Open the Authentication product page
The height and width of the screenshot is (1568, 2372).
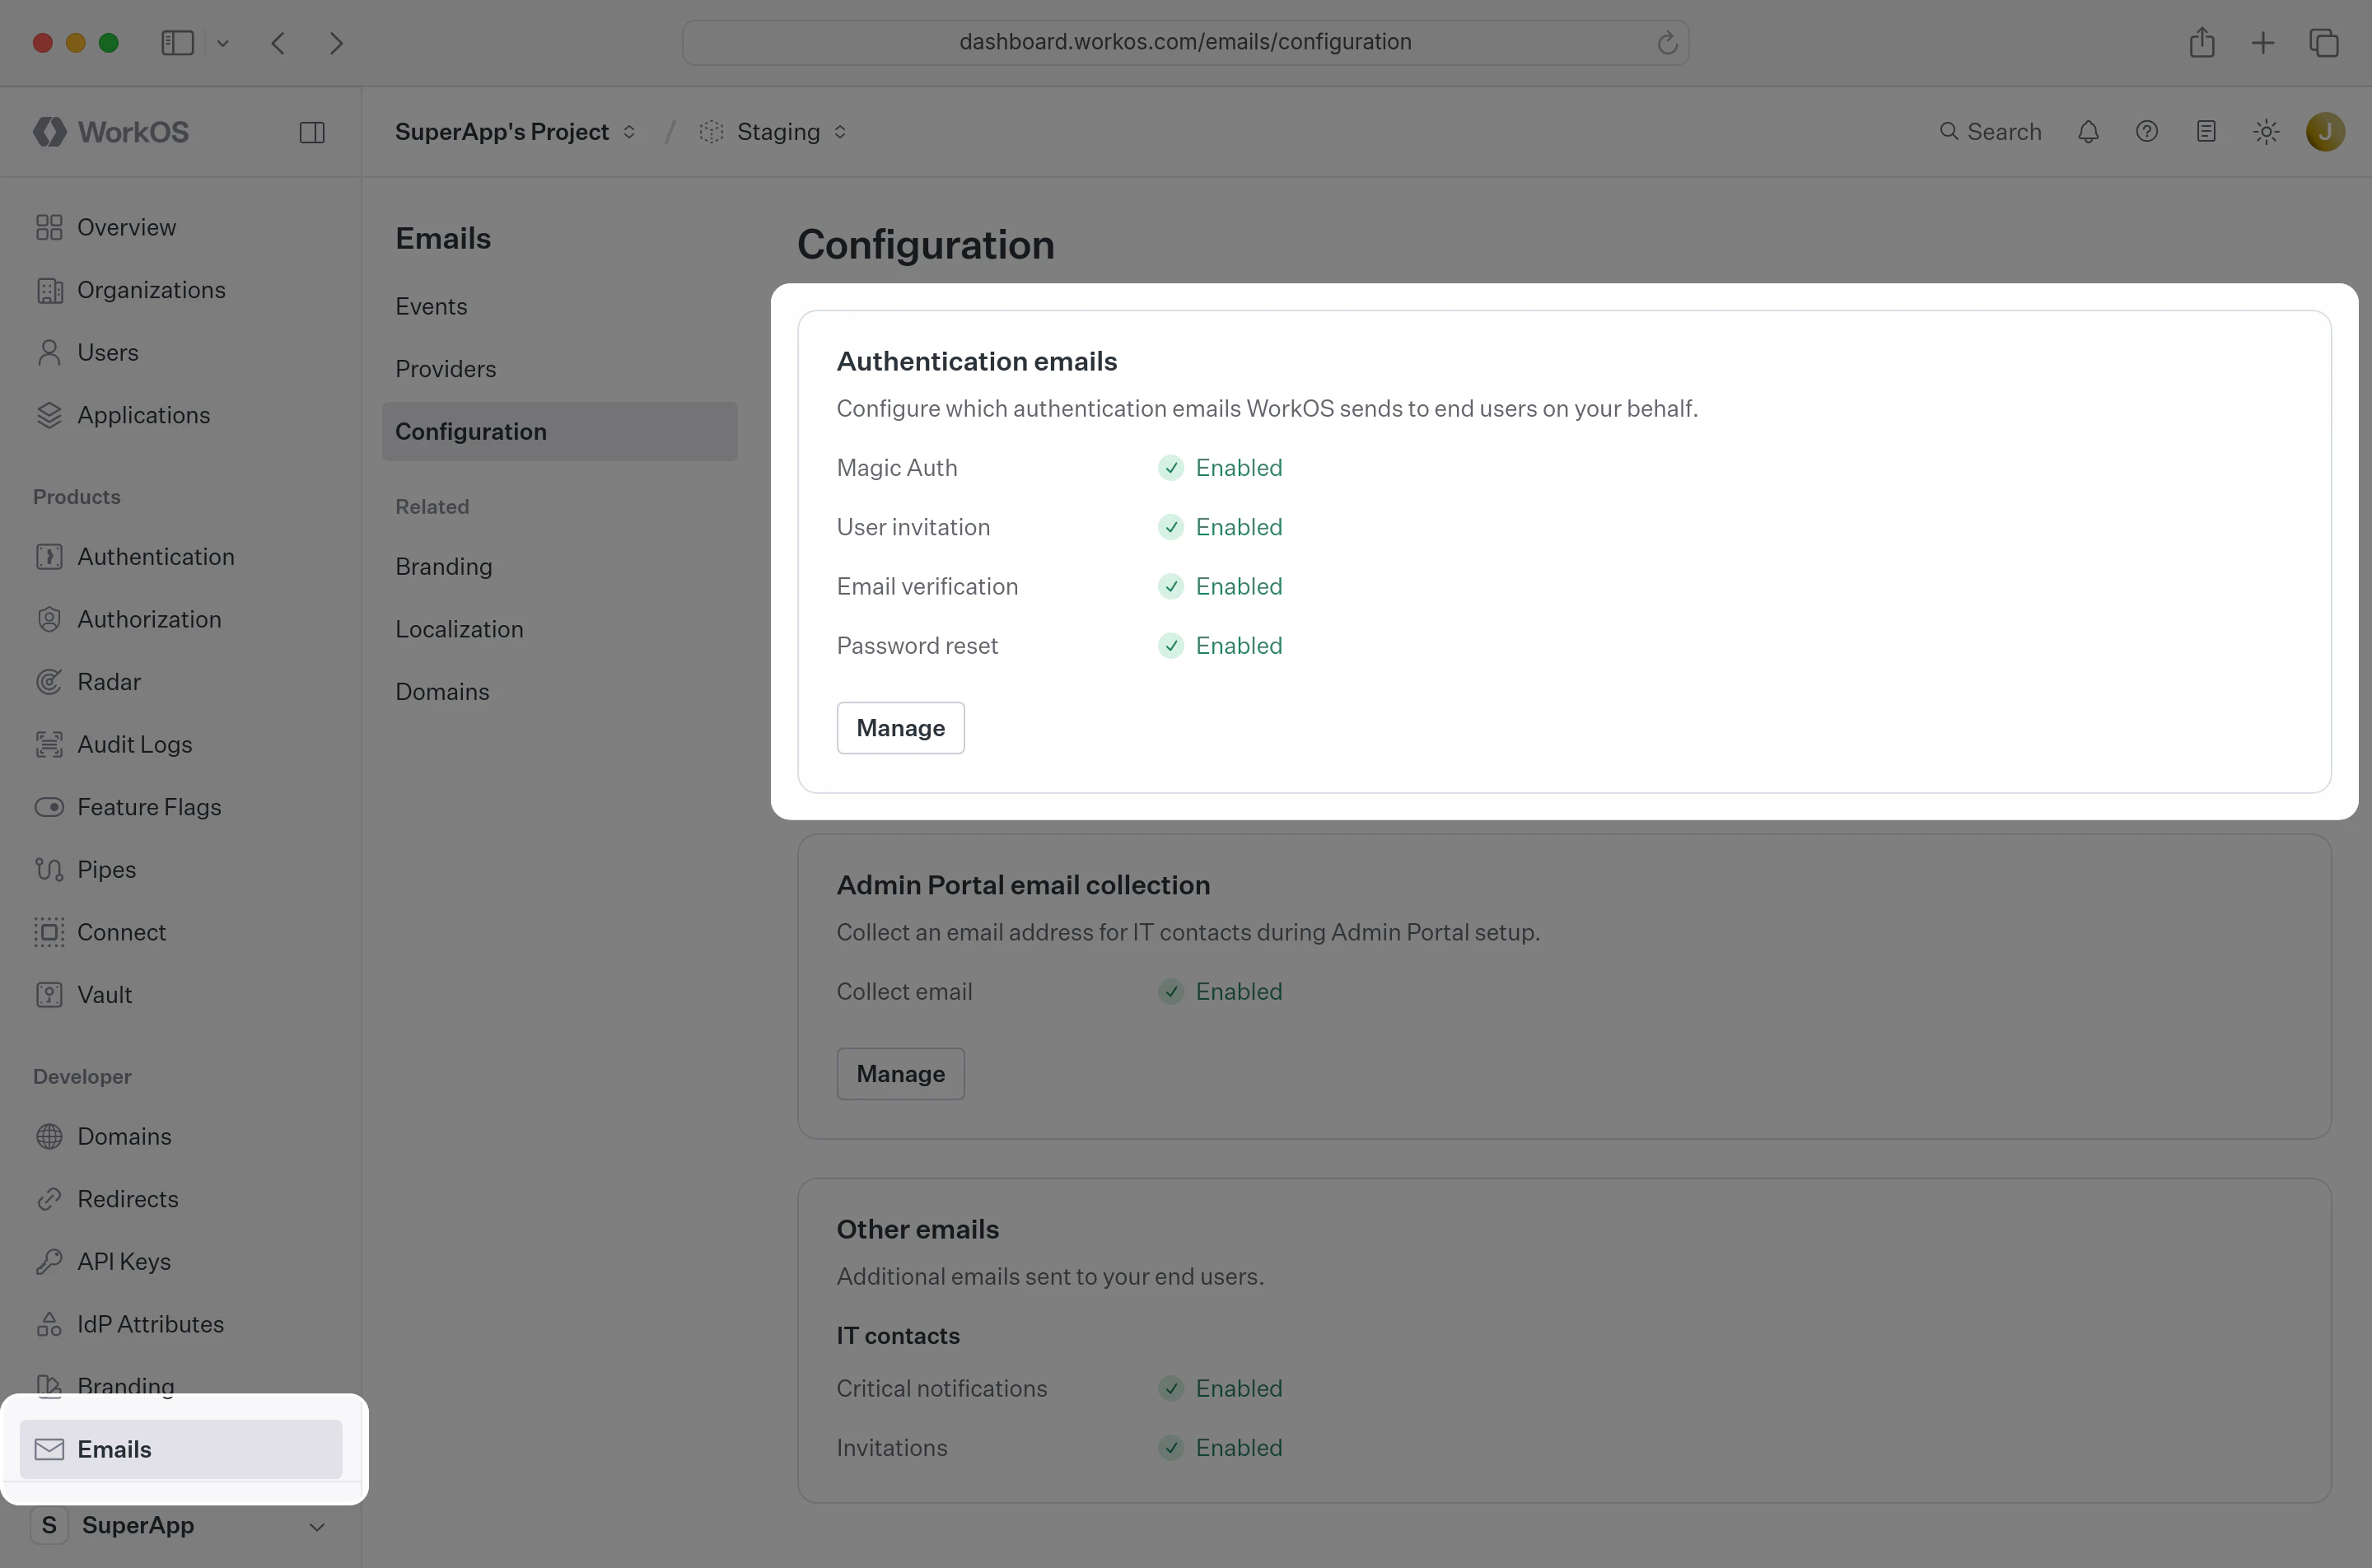tap(180, 556)
